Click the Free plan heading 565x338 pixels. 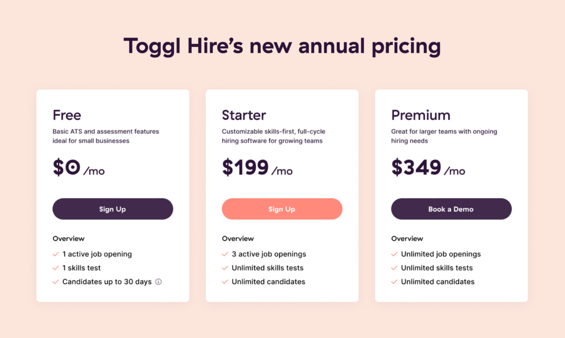coord(67,115)
